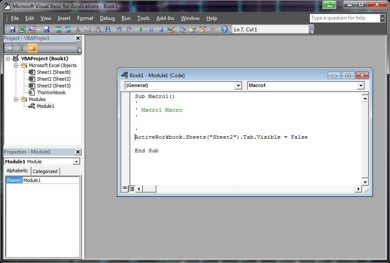Open the Edit menu

30,18
